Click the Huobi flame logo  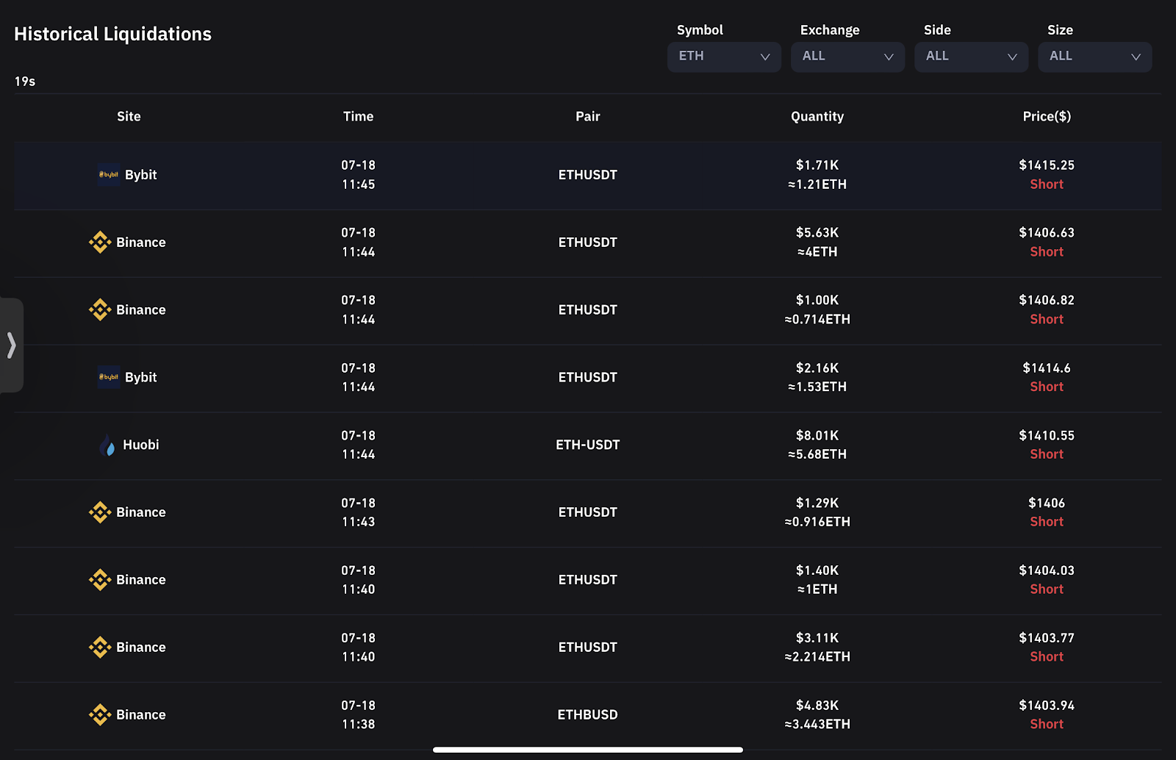[x=107, y=445]
